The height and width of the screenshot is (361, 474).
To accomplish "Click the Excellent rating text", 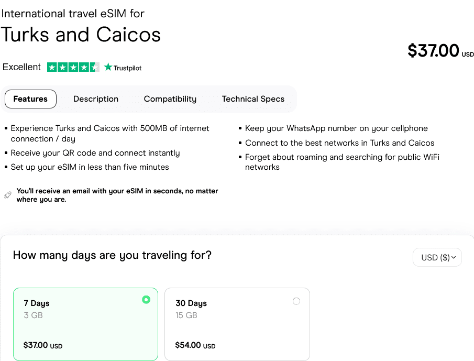I will click(21, 67).
